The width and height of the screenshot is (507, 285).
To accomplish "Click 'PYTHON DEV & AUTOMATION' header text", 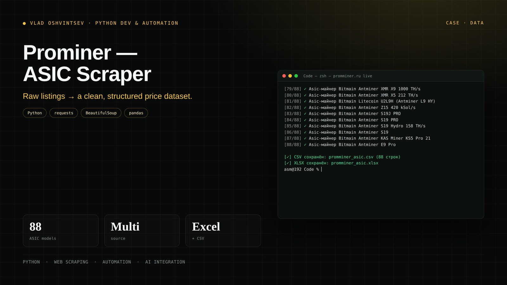I will (137, 23).
